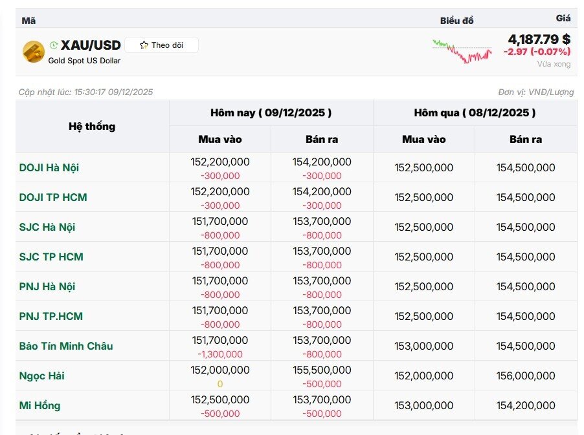Click the Hôm nay (09/12/2025) header
Image resolution: width=584 pixels, height=435 pixels.
271,112
